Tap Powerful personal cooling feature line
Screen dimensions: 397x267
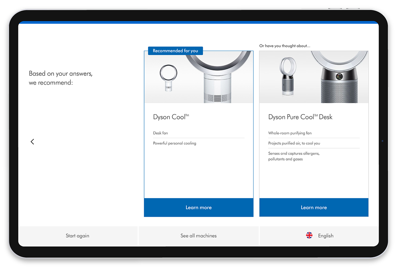(175, 143)
